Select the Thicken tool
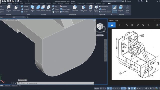The width and height of the screenshot is (160, 90). point(55,9)
